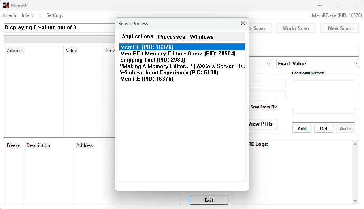Switch to the Windows tab
Screen dimensions: 364x209
tap(202, 37)
